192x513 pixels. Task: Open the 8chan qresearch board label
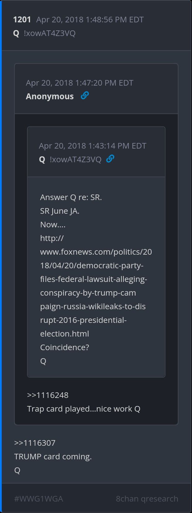pos(147,499)
